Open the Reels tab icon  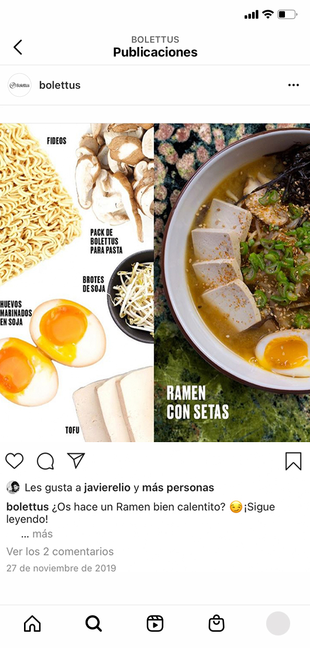[x=155, y=623]
